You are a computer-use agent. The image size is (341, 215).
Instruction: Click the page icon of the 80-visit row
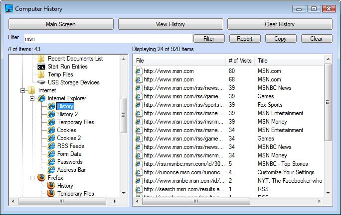coord(139,71)
